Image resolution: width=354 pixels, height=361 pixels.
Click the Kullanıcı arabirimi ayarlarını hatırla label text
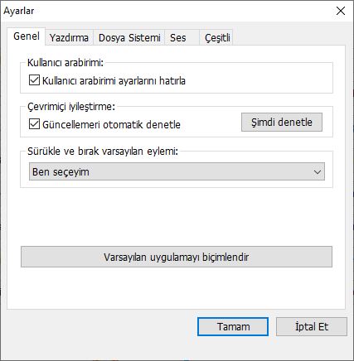[114, 81]
